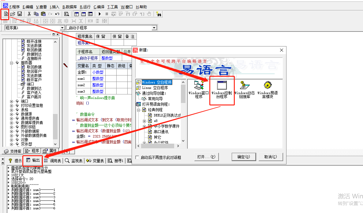This screenshot has width=363, height=213.
Task: Click the hand breakpoint toolbar icon
Action: click(x=149, y=14)
